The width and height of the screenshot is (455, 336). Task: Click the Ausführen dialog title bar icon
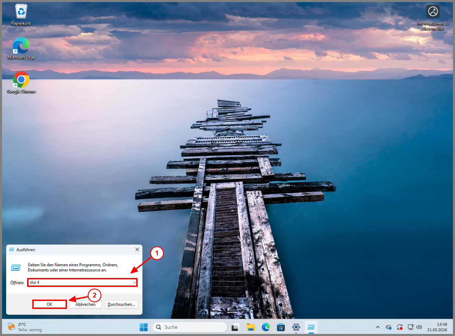point(12,250)
